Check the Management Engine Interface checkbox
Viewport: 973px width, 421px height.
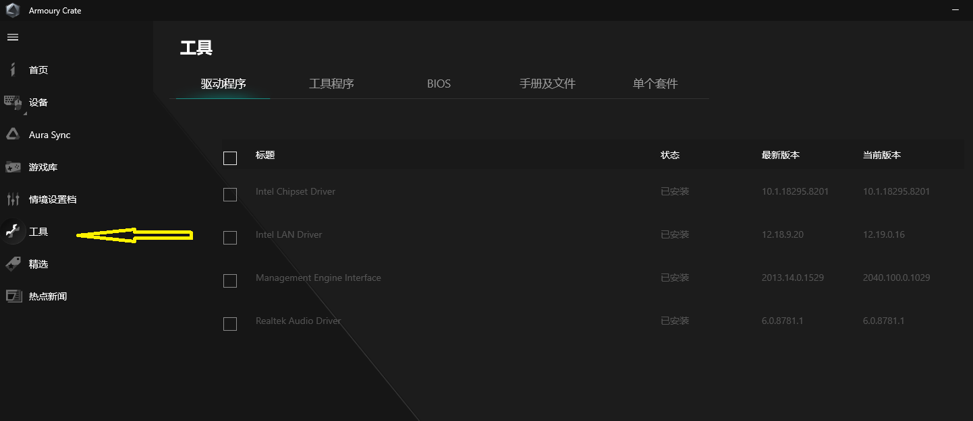[x=230, y=281]
